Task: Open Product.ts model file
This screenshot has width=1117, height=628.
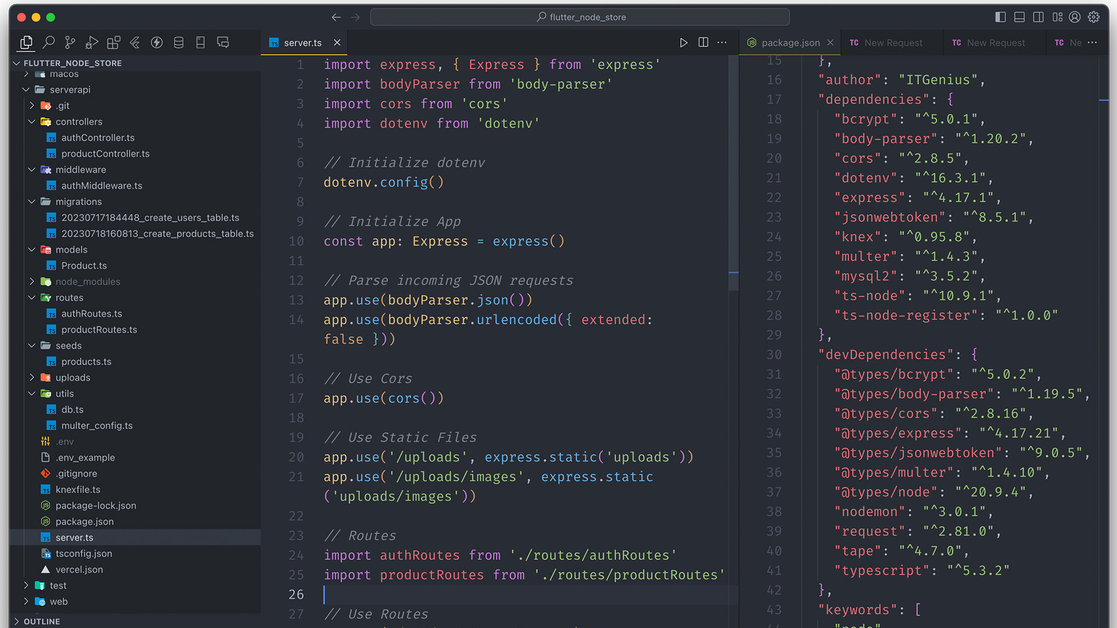Action: pos(84,266)
